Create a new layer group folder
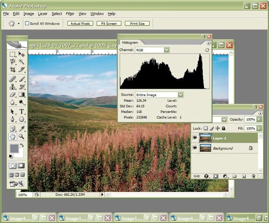 point(234,176)
